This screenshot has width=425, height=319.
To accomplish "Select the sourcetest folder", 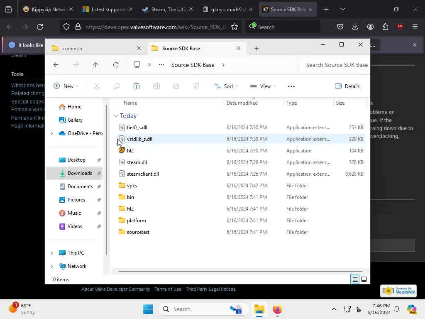I will coord(241,232).
